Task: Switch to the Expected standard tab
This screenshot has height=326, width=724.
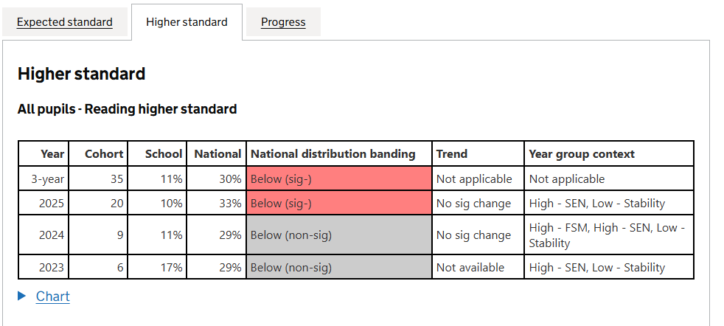Action: pyautogui.click(x=65, y=22)
